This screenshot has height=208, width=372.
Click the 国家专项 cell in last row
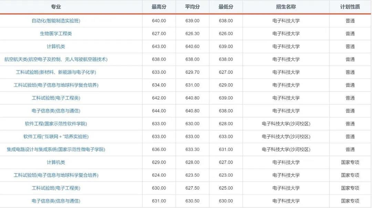tap(350, 201)
